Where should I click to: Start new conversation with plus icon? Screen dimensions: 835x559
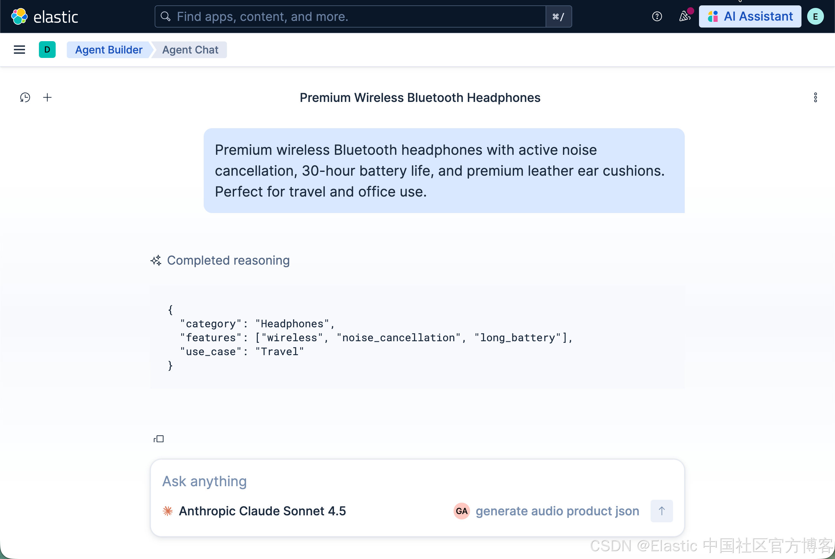click(x=47, y=97)
